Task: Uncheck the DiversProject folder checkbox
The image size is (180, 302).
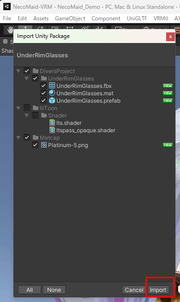Action: point(27,71)
